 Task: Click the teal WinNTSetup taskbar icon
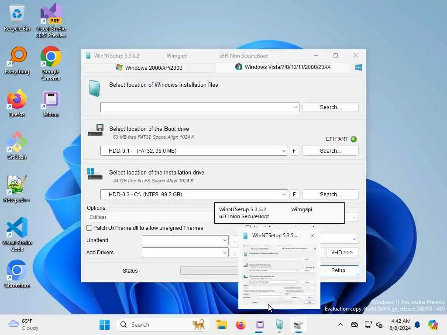279,325
